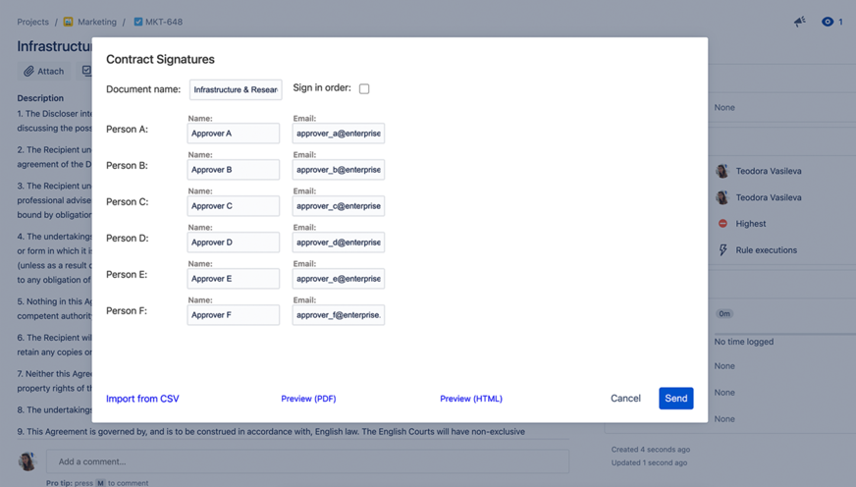The image size is (856, 487).
Task: Click the Rule executions lightning icon
Action: [722, 250]
